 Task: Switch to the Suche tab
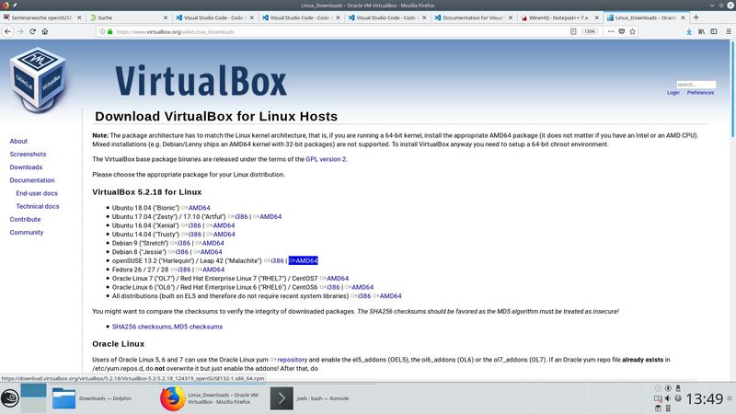tap(128, 17)
